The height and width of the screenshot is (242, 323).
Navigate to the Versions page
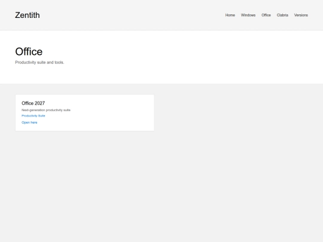pyautogui.click(x=301, y=15)
